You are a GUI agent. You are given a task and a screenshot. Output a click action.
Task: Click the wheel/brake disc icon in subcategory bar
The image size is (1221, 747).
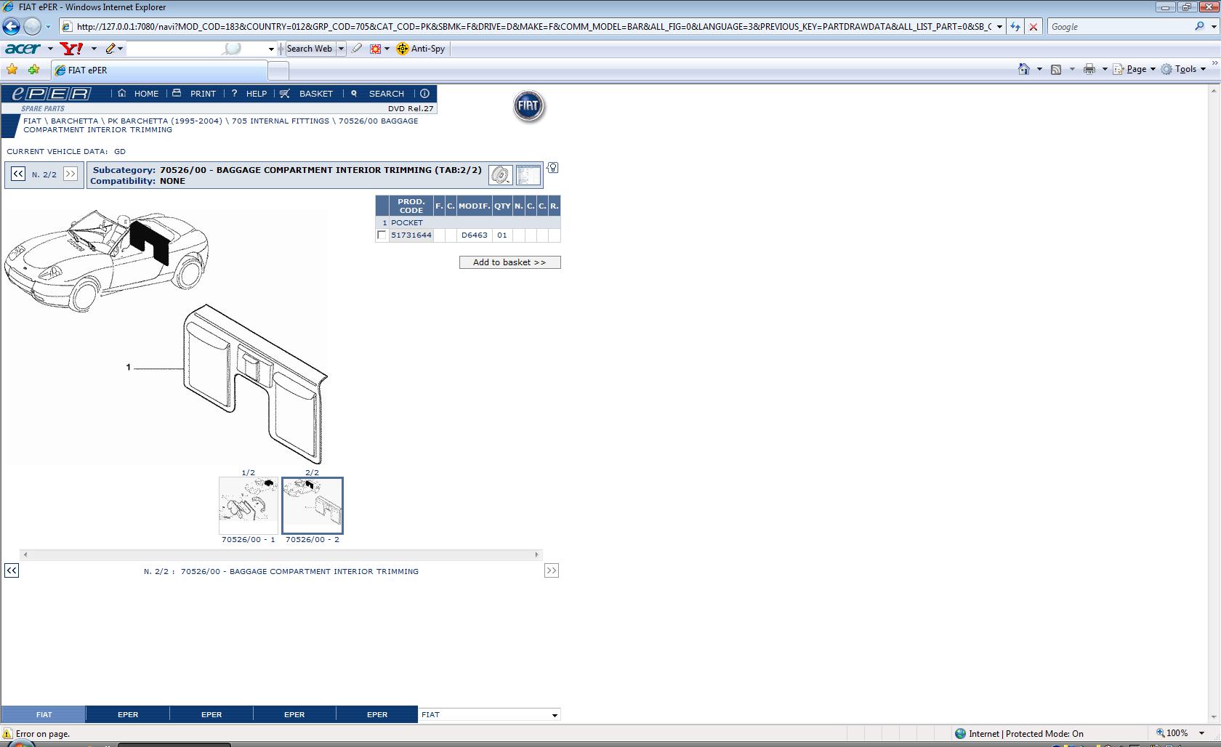click(500, 175)
